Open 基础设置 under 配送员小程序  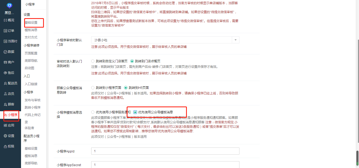tap(31, 148)
